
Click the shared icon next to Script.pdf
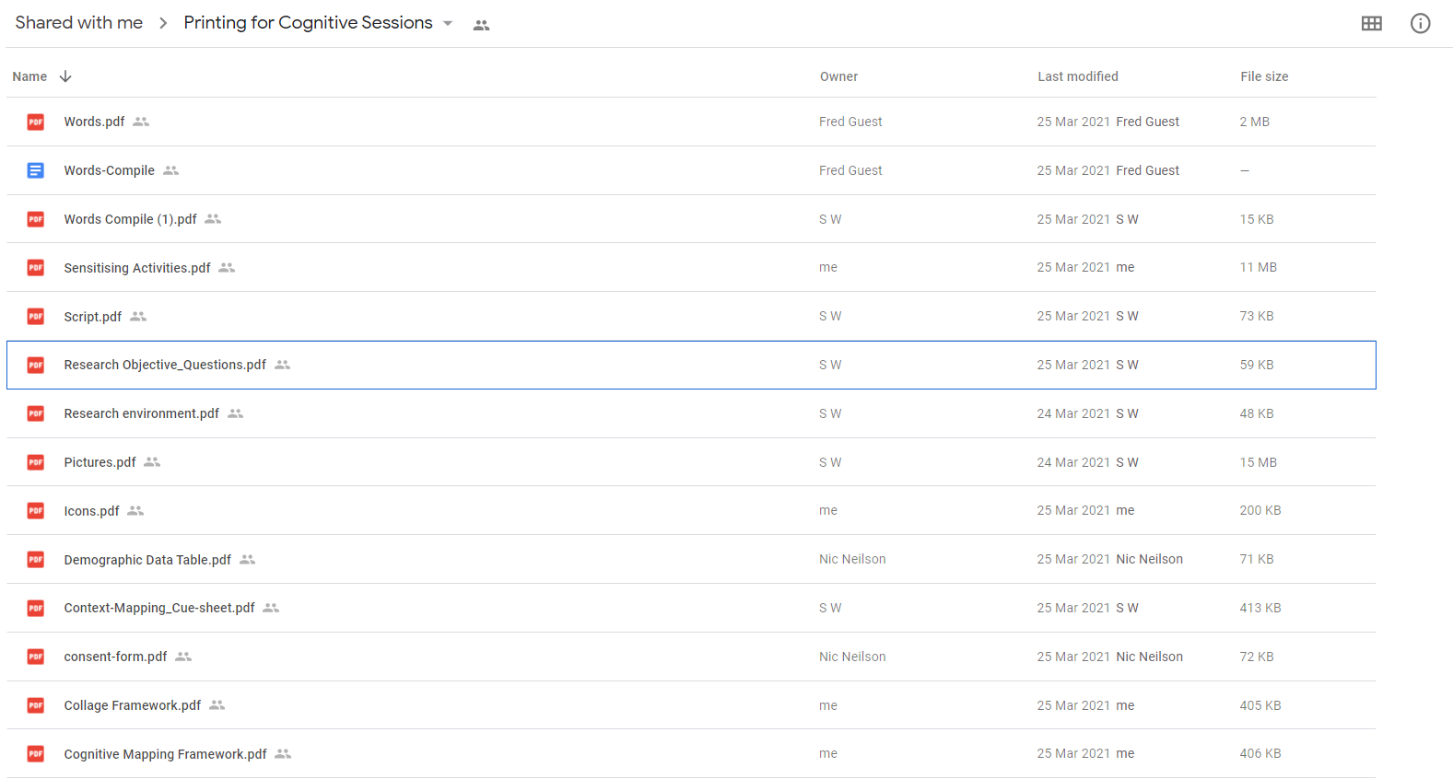click(x=138, y=317)
